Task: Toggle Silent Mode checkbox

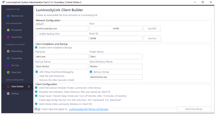Action: 36,104
